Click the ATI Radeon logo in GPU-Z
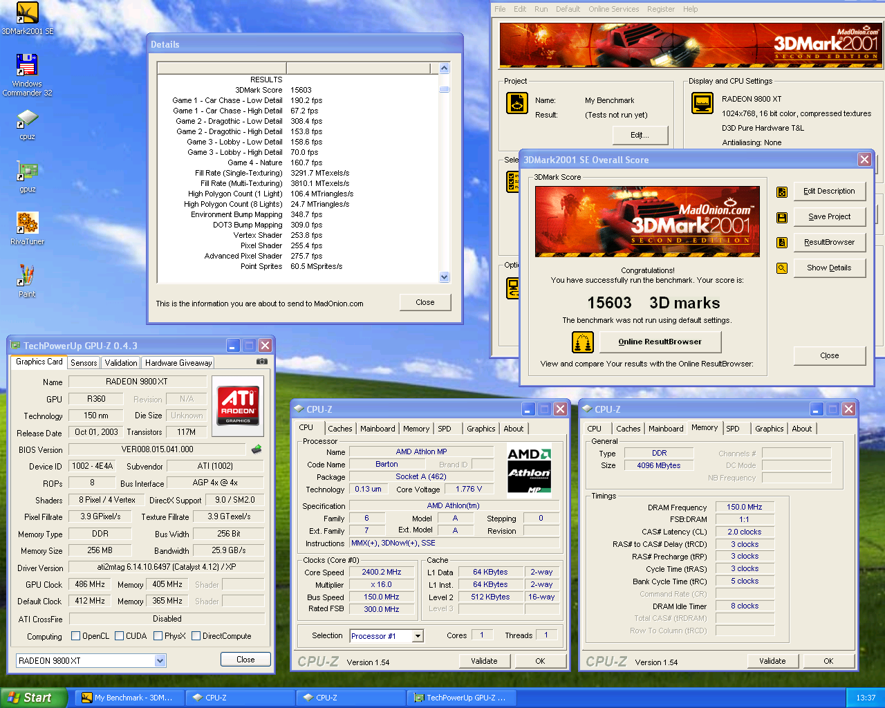Image resolution: width=885 pixels, height=708 pixels. click(x=239, y=404)
